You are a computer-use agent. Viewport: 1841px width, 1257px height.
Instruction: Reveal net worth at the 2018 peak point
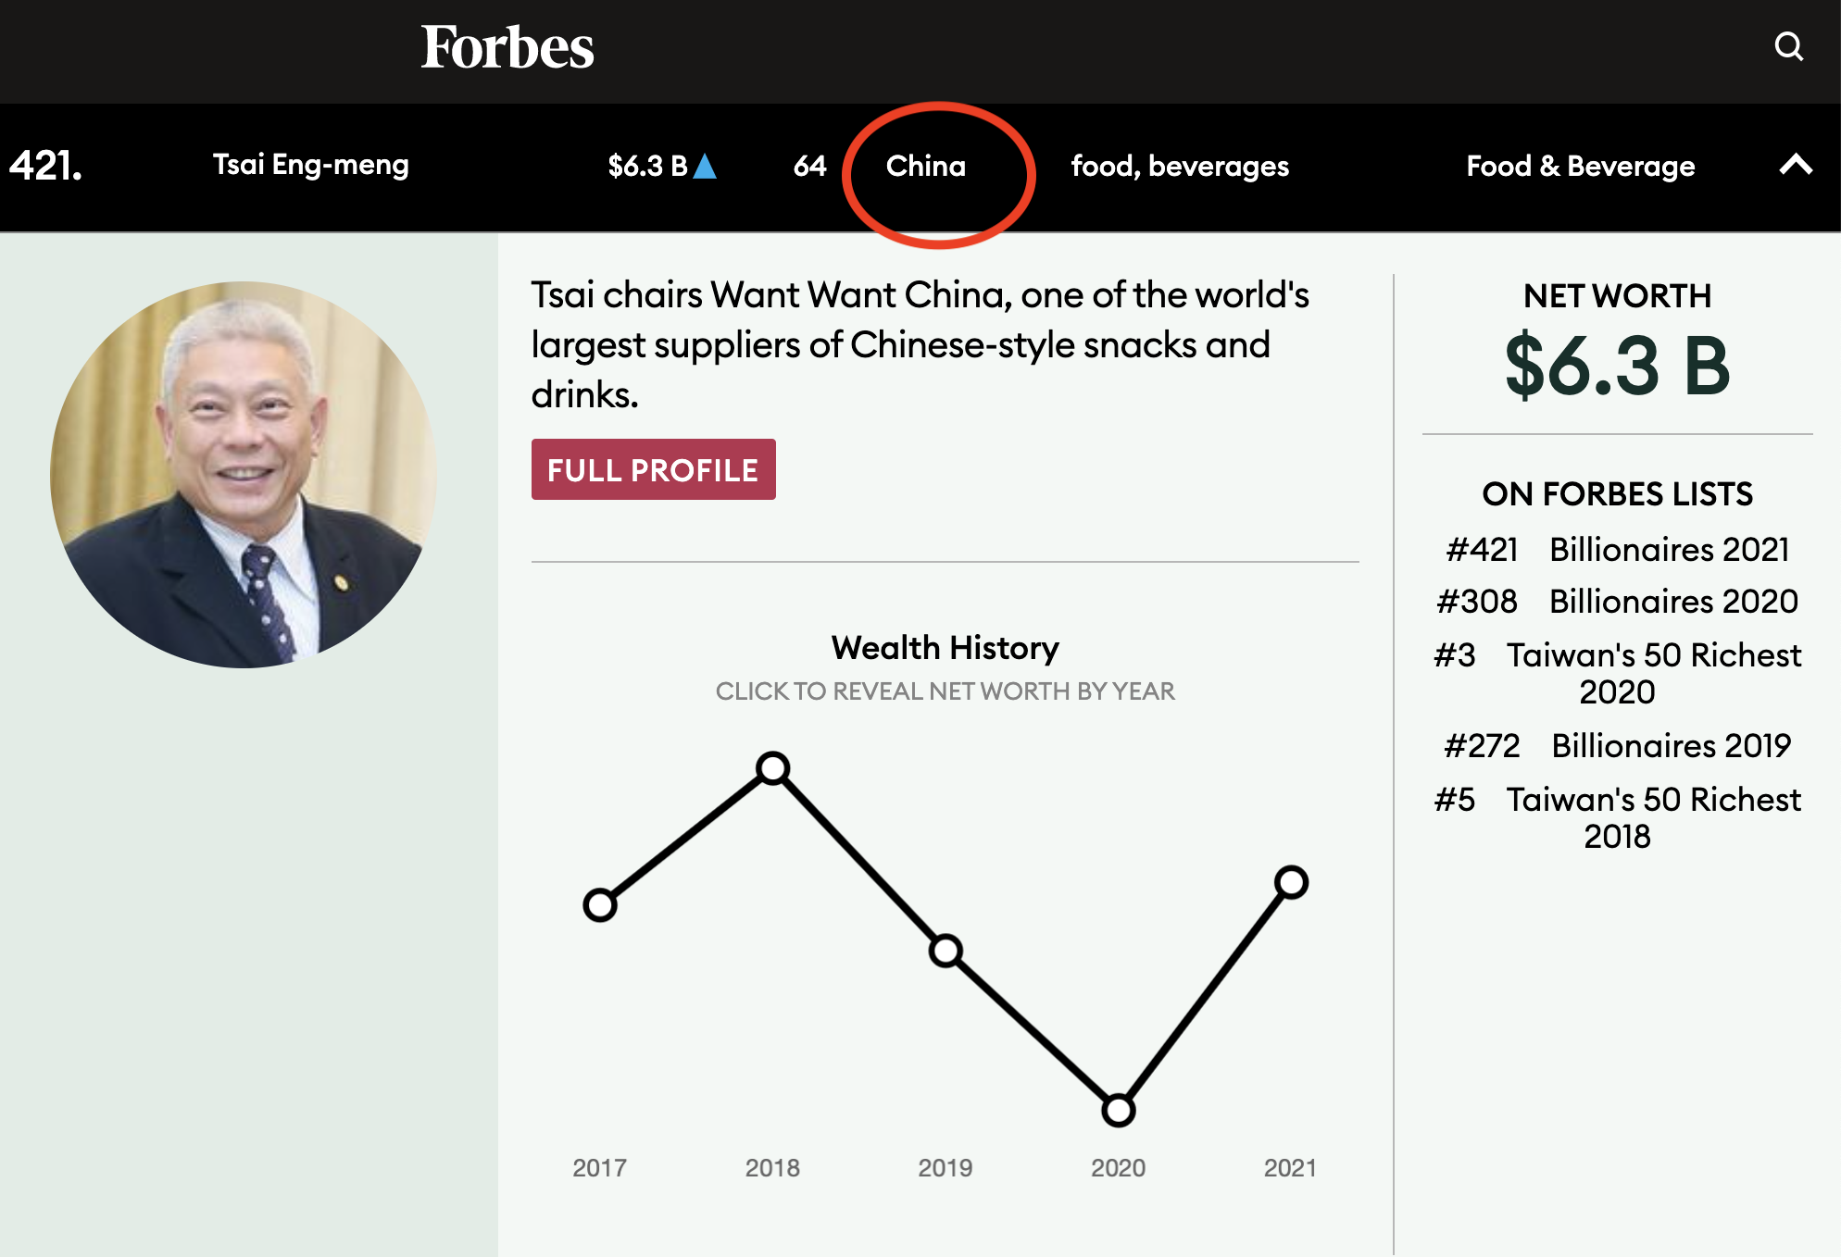coord(772,768)
